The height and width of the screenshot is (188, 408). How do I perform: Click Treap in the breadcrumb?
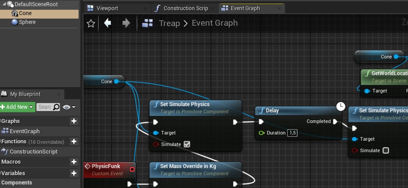pos(170,23)
